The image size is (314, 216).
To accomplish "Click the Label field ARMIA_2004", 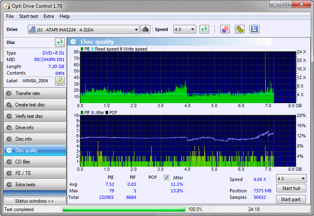I will pos(36,81).
